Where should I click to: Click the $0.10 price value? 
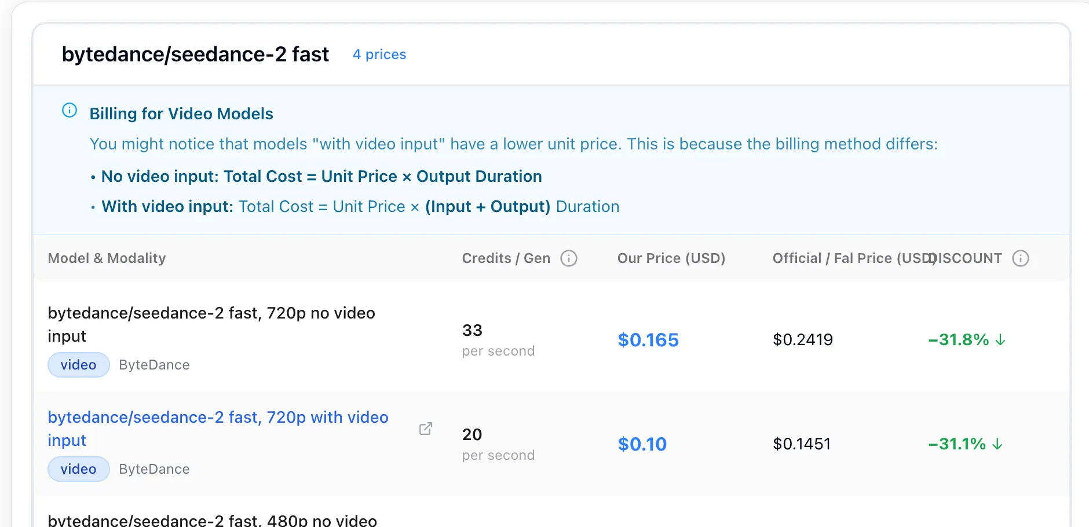[x=642, y=444]
